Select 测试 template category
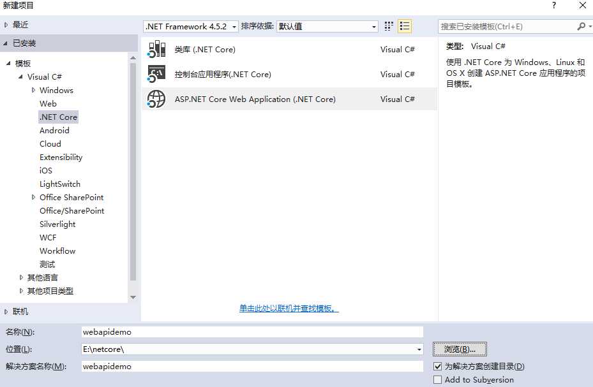 pos(47,265)
